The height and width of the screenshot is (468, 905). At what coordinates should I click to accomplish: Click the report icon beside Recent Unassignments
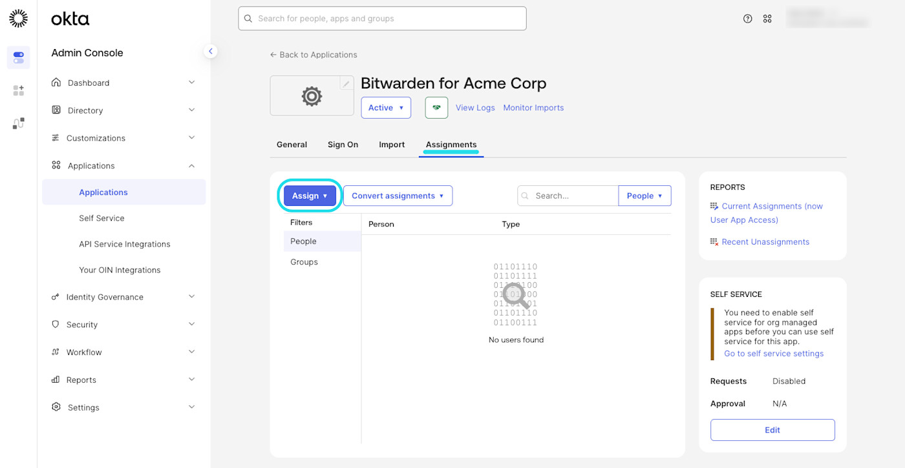click(x=714, y=241)
